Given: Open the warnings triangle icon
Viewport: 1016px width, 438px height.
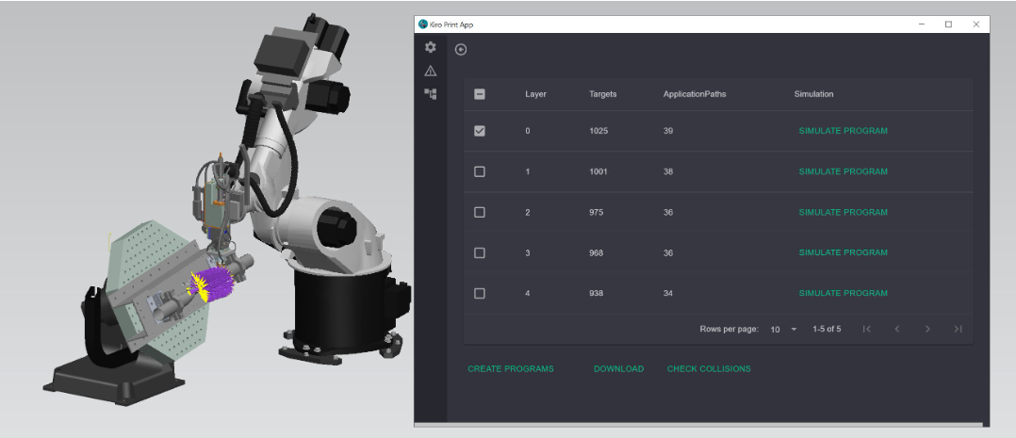Looking at the screenshot, I should tap(431, 71).
